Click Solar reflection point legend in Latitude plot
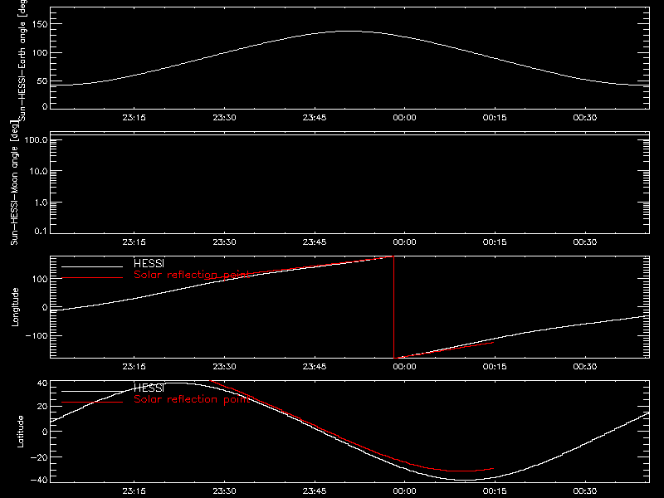Screen dimensions: 664x498 click(x=192, y=399)
